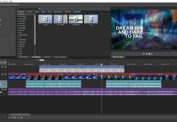Image resolution: width=177 pixels, height=122 pixels.
Task: Switch to the All Plug-ins filter tab
Action: pos(21,12)
